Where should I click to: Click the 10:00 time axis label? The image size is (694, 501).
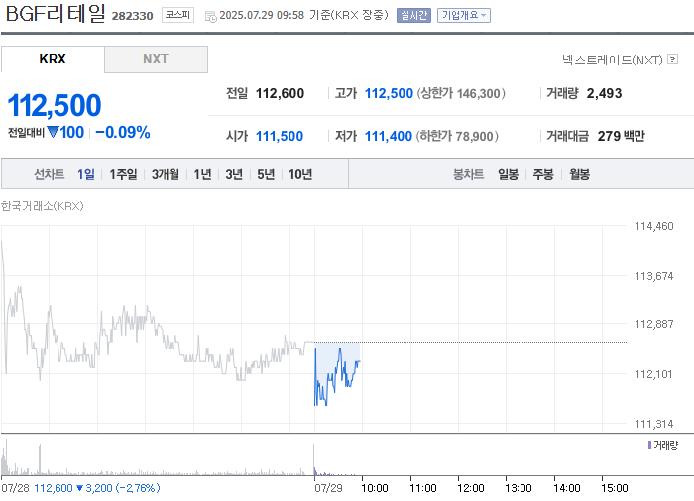(x=375, y=488)
